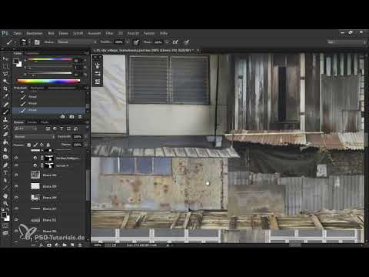Select the Clone Stamp tool
The image size is (369, 277).
pyautogui.click(x=5, y=119)
